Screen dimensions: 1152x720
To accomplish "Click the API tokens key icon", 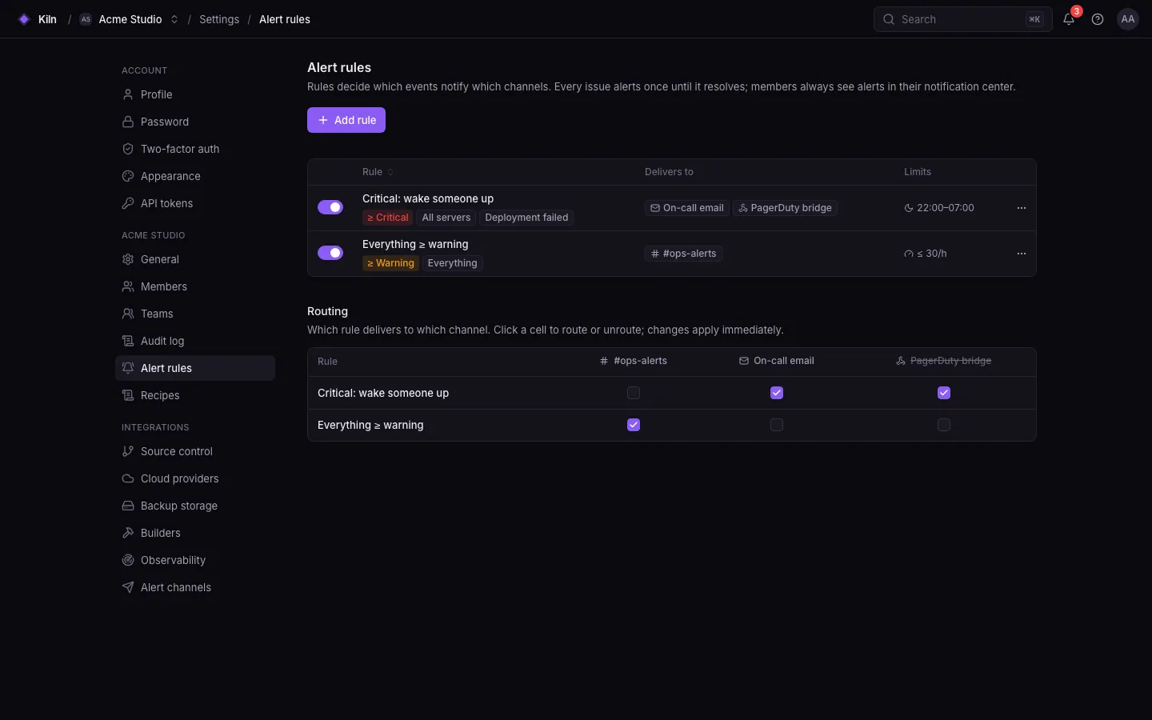I will tap(128, 203).
